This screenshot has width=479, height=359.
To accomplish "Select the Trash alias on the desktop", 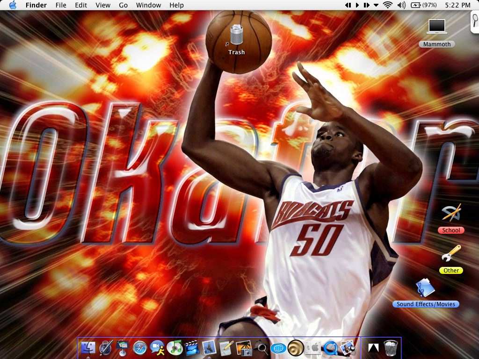I will [236, 35].
